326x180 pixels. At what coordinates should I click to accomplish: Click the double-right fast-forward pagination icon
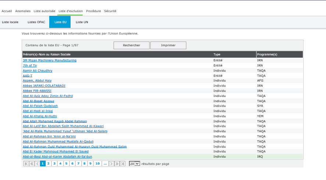coord(117,163)
